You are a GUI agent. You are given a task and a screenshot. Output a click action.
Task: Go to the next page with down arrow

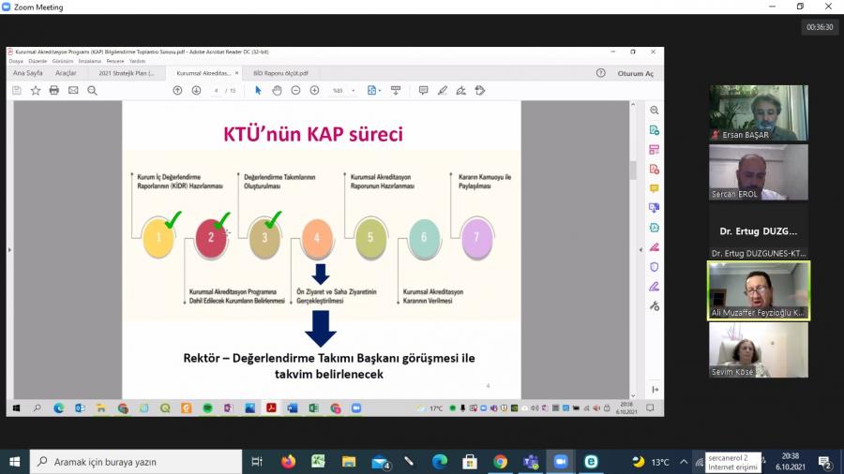[196, 91]
